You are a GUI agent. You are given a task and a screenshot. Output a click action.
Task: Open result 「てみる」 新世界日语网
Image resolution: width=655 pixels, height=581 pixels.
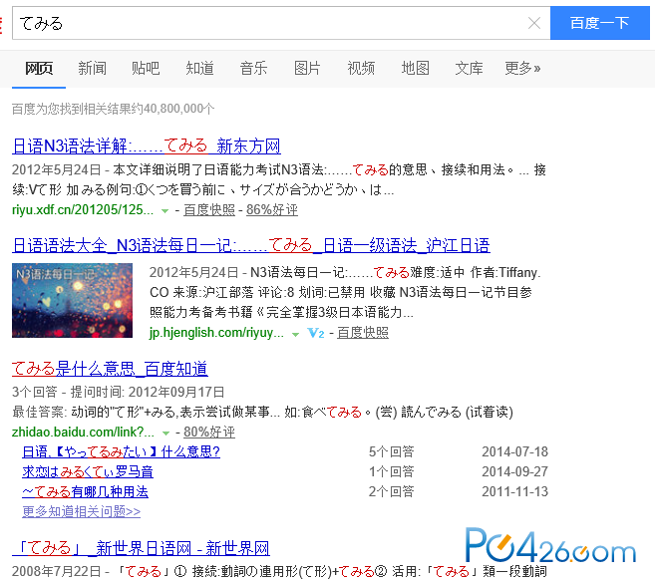(142, 548)
